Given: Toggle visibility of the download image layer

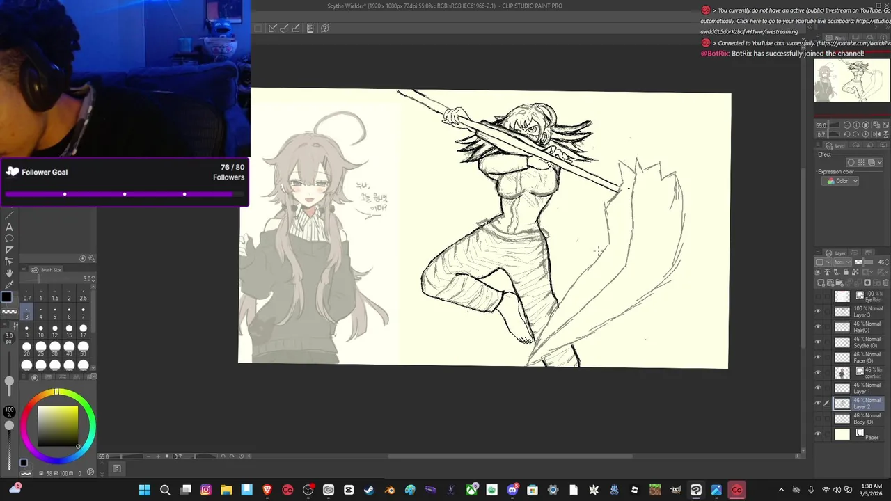Looking at the screenshot, I should [818, 372].
